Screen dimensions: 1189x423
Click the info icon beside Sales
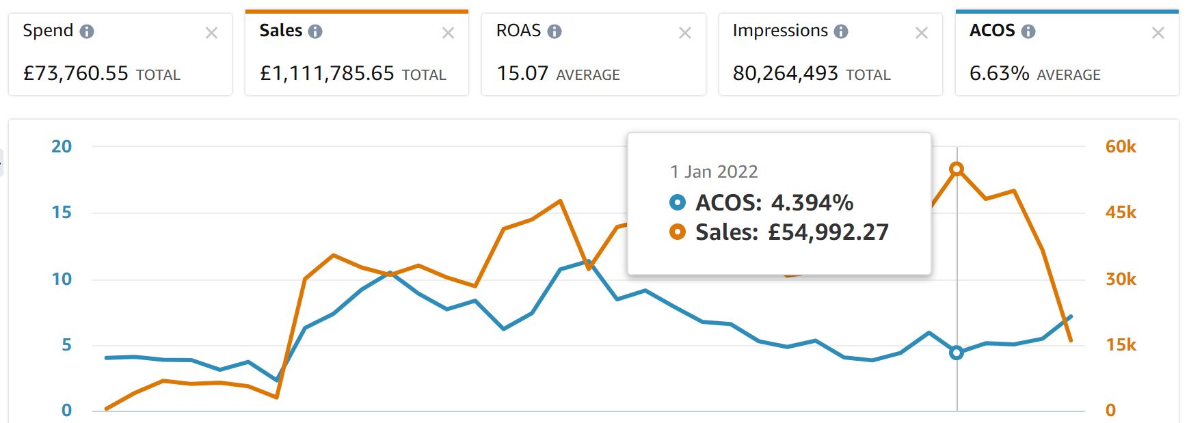pyautogui.click(x=315, y=31)
